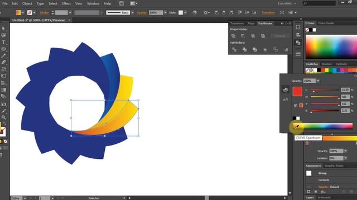Screen dimensions: 357x200
Task: Open the stroke color dropdown in the control bar
Action: (34, 13)
